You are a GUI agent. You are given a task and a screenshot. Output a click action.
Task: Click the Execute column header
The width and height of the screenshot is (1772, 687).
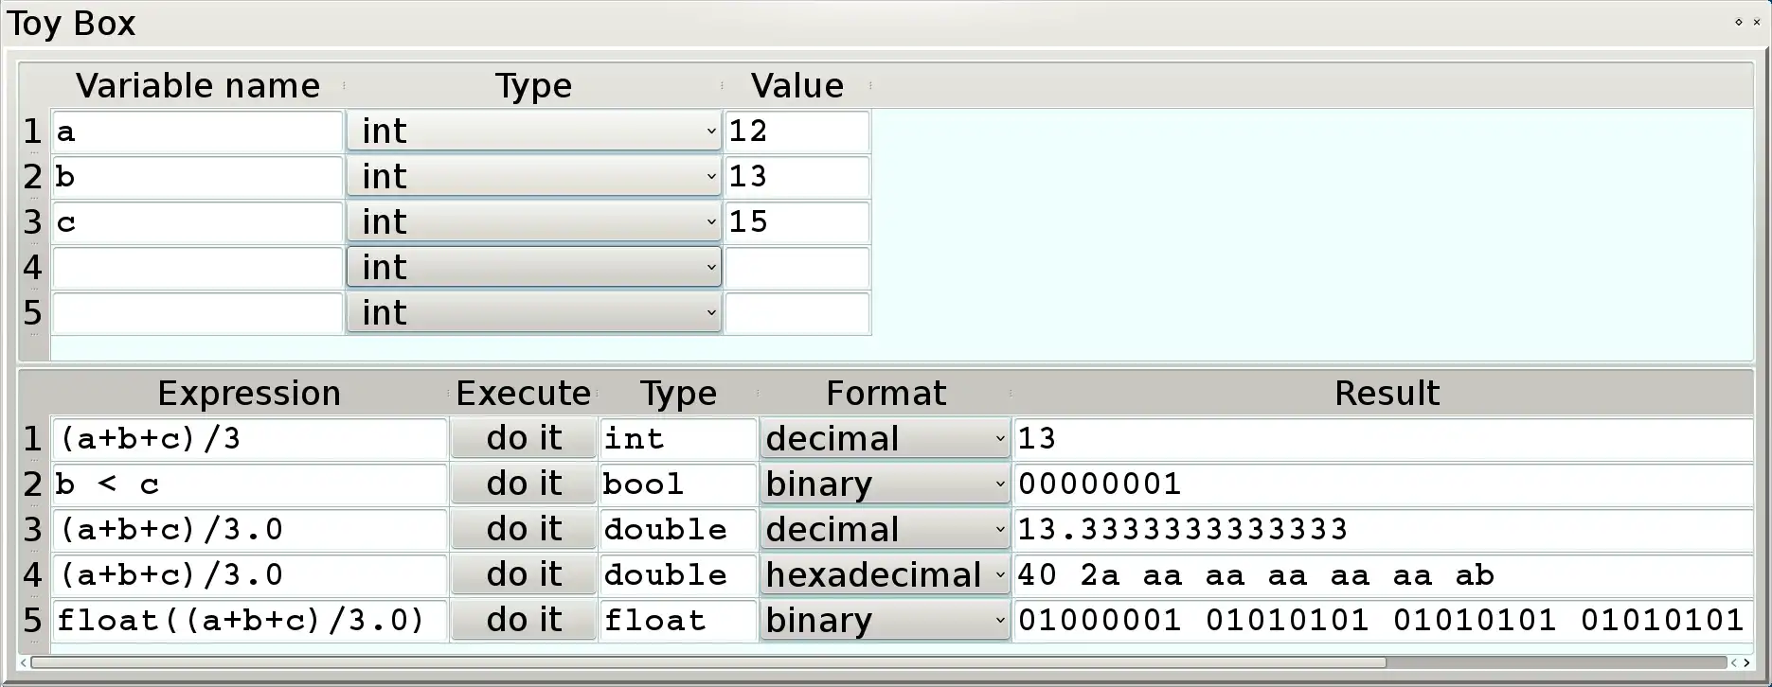tap(524, 393)
